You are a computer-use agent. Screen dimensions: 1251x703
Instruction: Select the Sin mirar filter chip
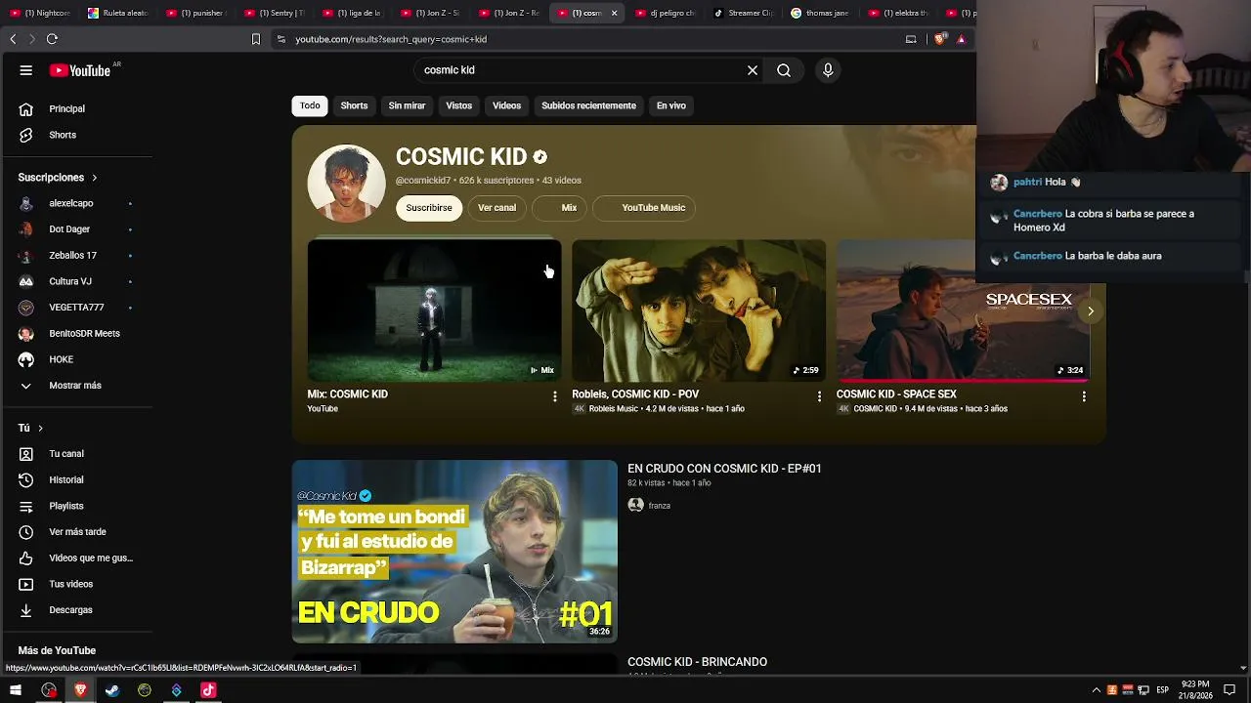pyautogui.click(x=407, y=105)
